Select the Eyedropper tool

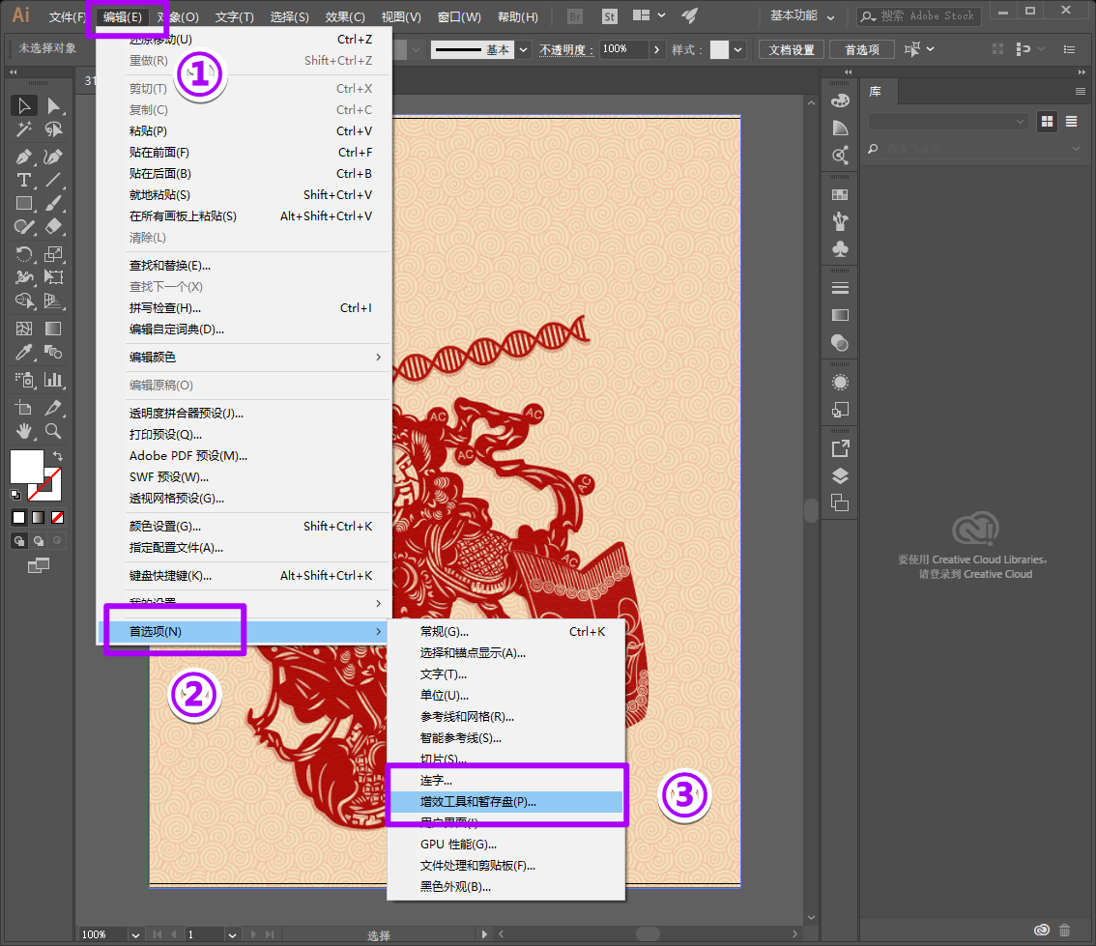[24, 352]
